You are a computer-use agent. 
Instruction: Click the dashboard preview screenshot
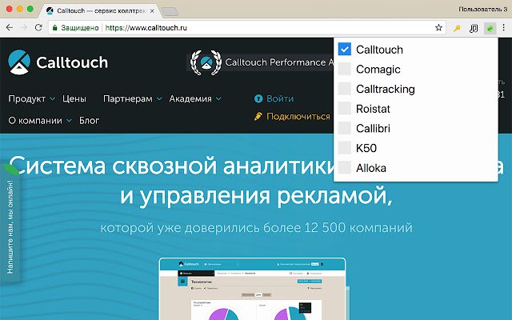point(252,289)
